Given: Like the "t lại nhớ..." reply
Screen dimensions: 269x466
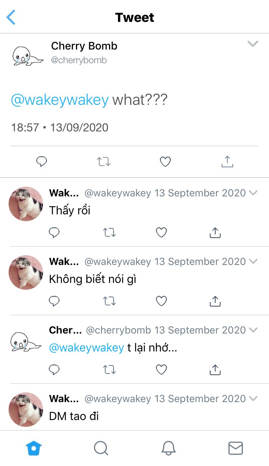Looking at the screenshot, I should point(161,369).
